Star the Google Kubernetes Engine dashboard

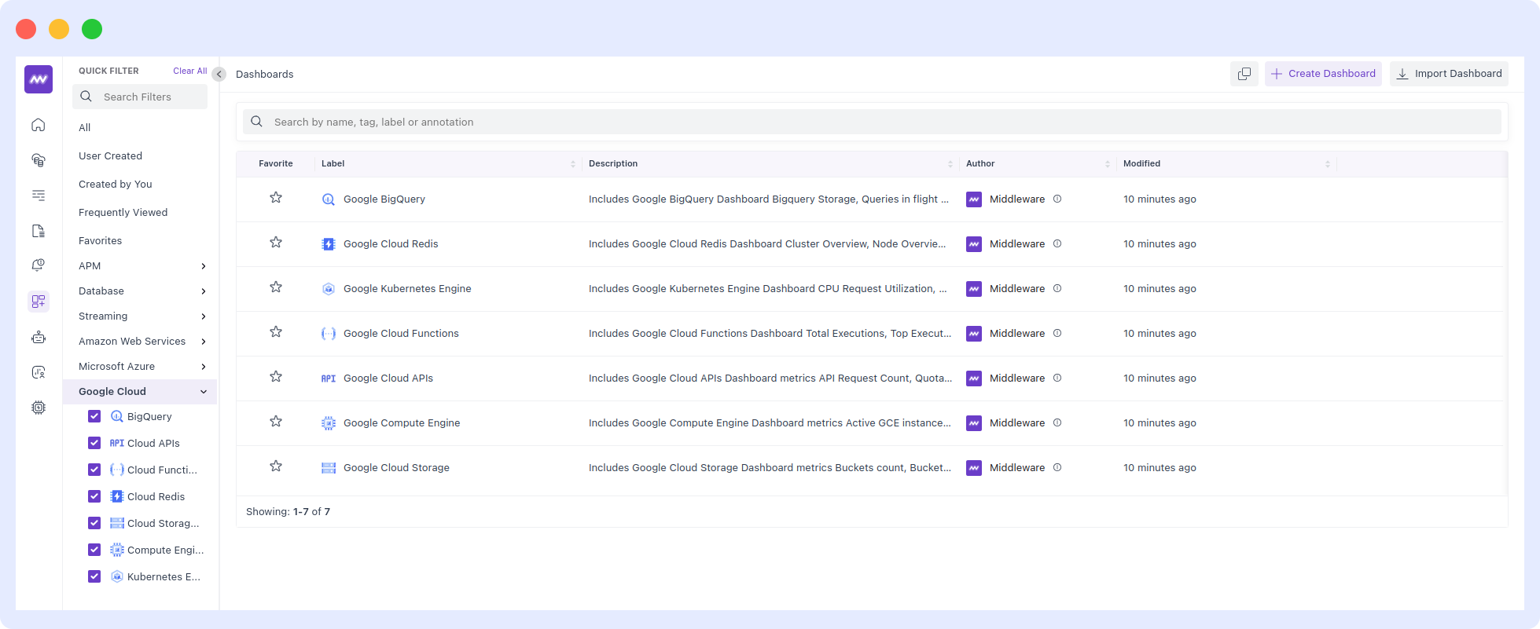276,287
